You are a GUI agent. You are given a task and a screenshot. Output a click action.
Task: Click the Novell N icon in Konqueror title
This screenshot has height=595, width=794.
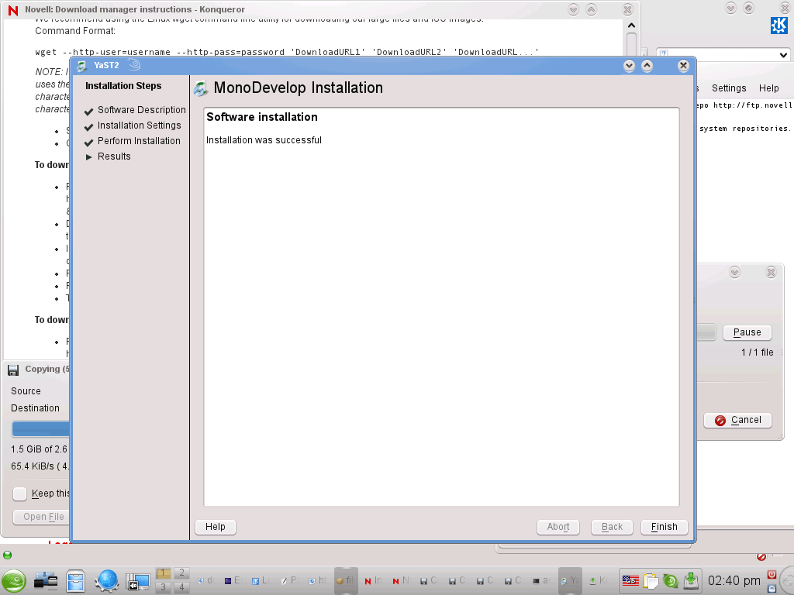click(x=13, y=9)
